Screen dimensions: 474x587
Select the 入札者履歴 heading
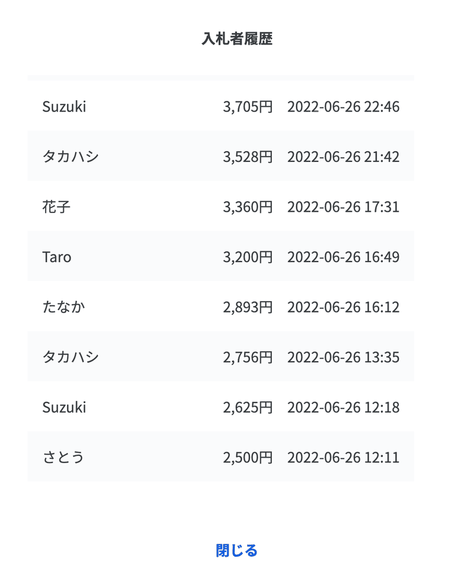(x=237, y=39)
